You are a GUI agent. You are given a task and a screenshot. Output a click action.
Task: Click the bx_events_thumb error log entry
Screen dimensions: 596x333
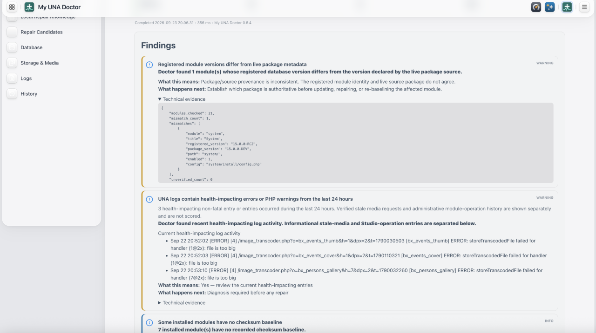(x=353, y=244)
